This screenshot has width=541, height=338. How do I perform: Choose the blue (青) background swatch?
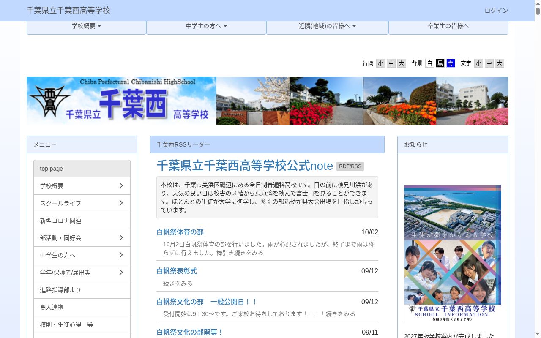pyautogui.click(x=451, y=63)
